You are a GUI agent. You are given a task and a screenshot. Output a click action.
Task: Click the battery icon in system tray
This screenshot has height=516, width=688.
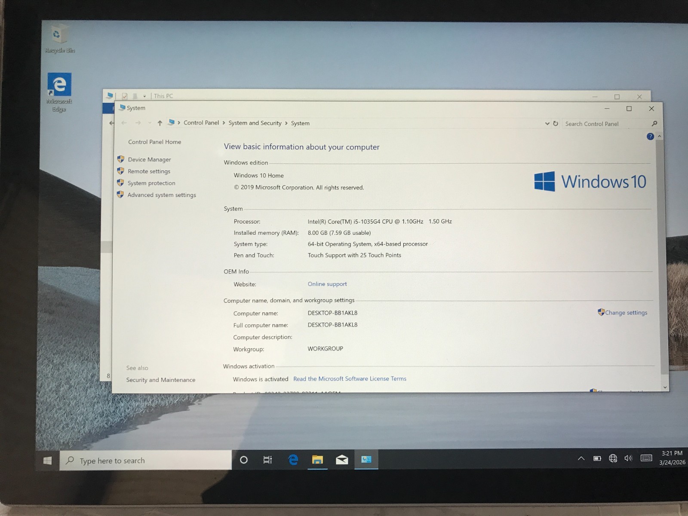tap(597, 458)
